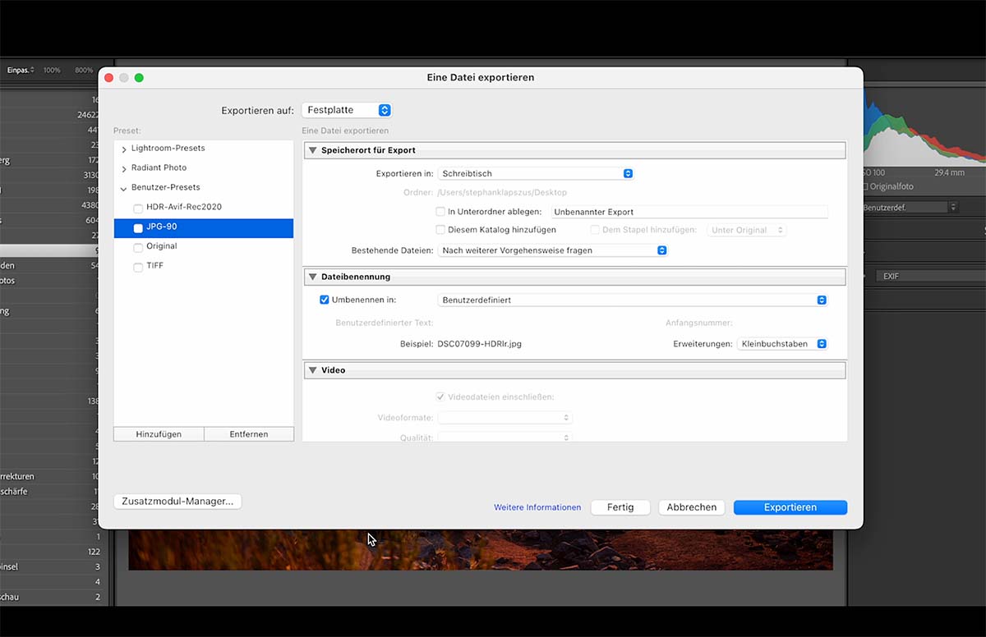
Task: Collapse the Speicherort für Export section triangle
Action: pyautogui.click(x=312, y=150)
